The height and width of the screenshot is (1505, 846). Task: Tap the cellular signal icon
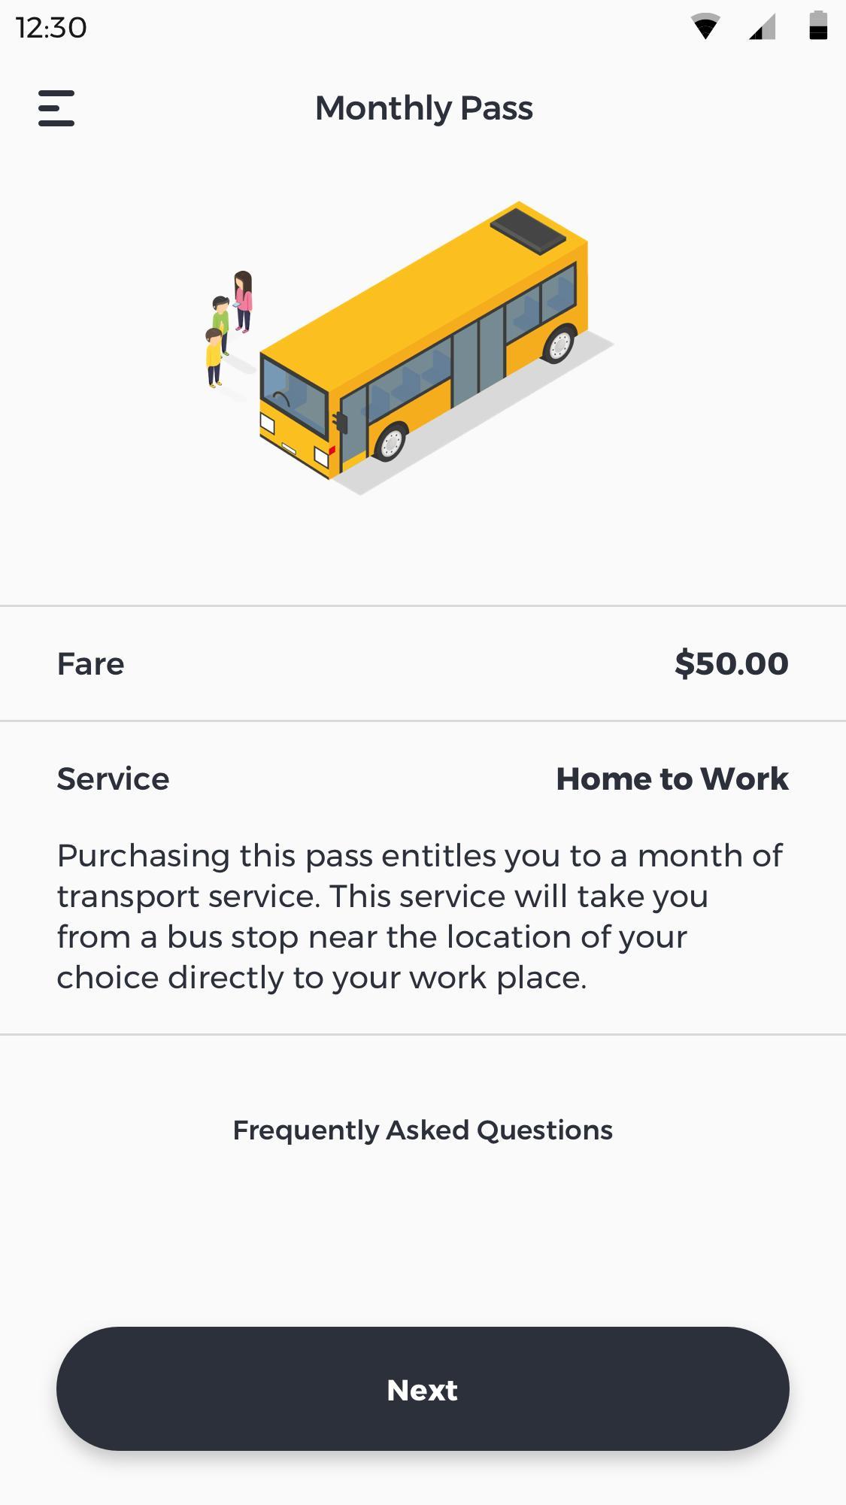click(x=762, y=26)
